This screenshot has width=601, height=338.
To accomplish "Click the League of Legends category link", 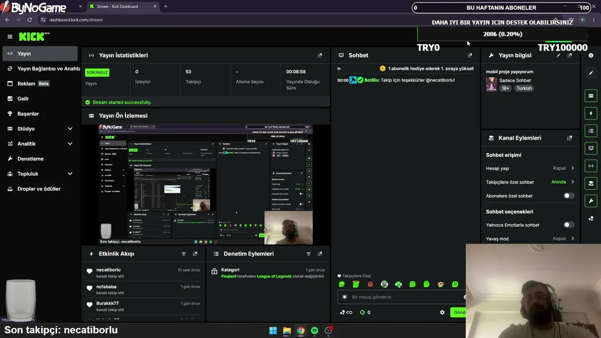I will (x=274, y=277).
